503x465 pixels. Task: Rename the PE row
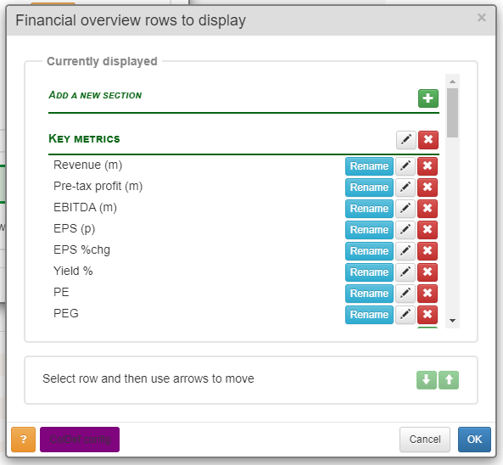[x=369, y=294]
